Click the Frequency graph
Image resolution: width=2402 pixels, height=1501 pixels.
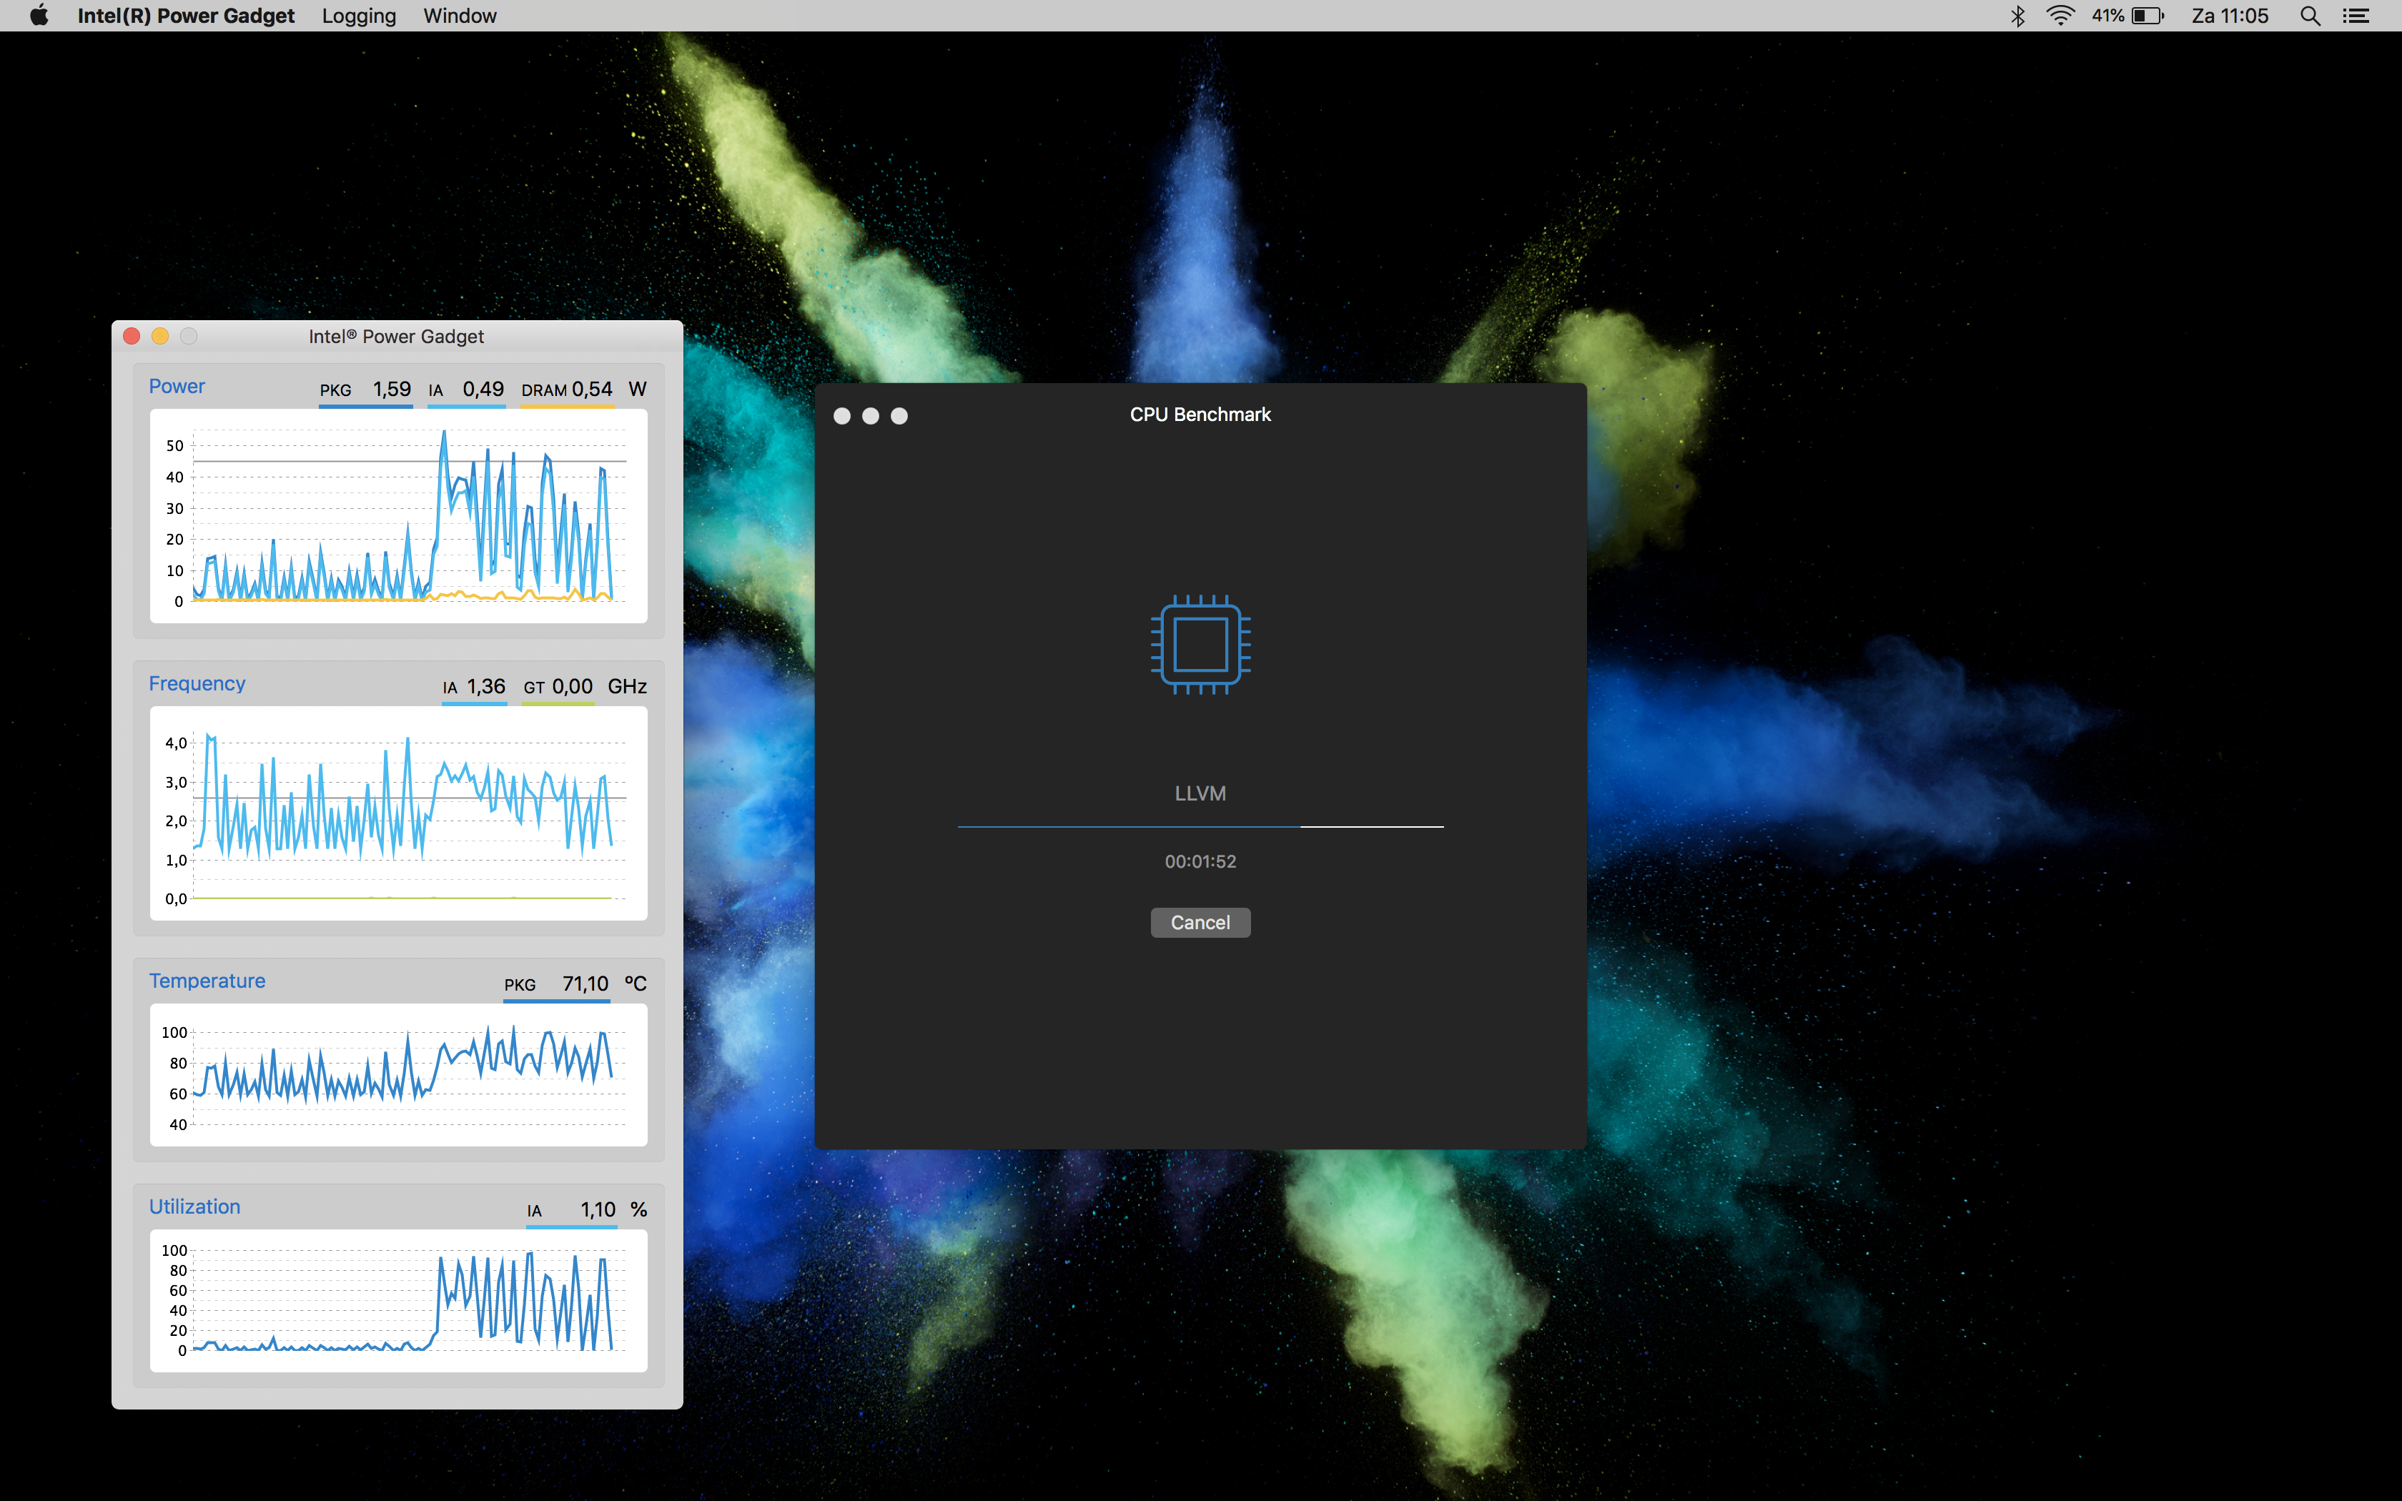coord(398,813)
